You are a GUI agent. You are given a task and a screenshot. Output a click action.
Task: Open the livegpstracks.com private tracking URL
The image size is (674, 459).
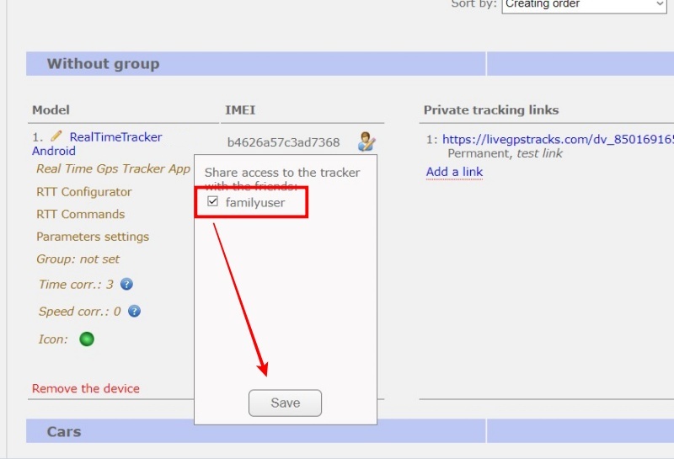(557, 140)
